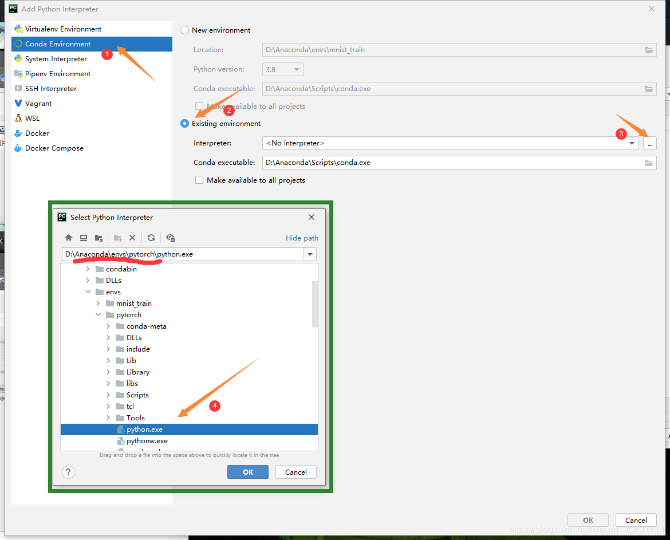
Task: Select pythonw.exe in the file tree
Action: click(190, 441)
